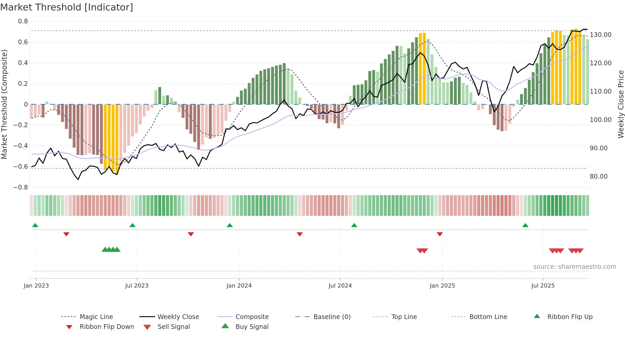Click the 0.4 tick on left axis
625x351 pixels.
pyautogui.click(x=23, y=63)
